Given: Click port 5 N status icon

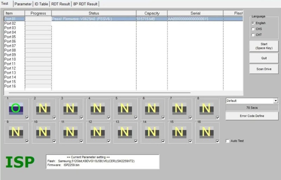Looking at the screenshot, I should click(125, 109).
